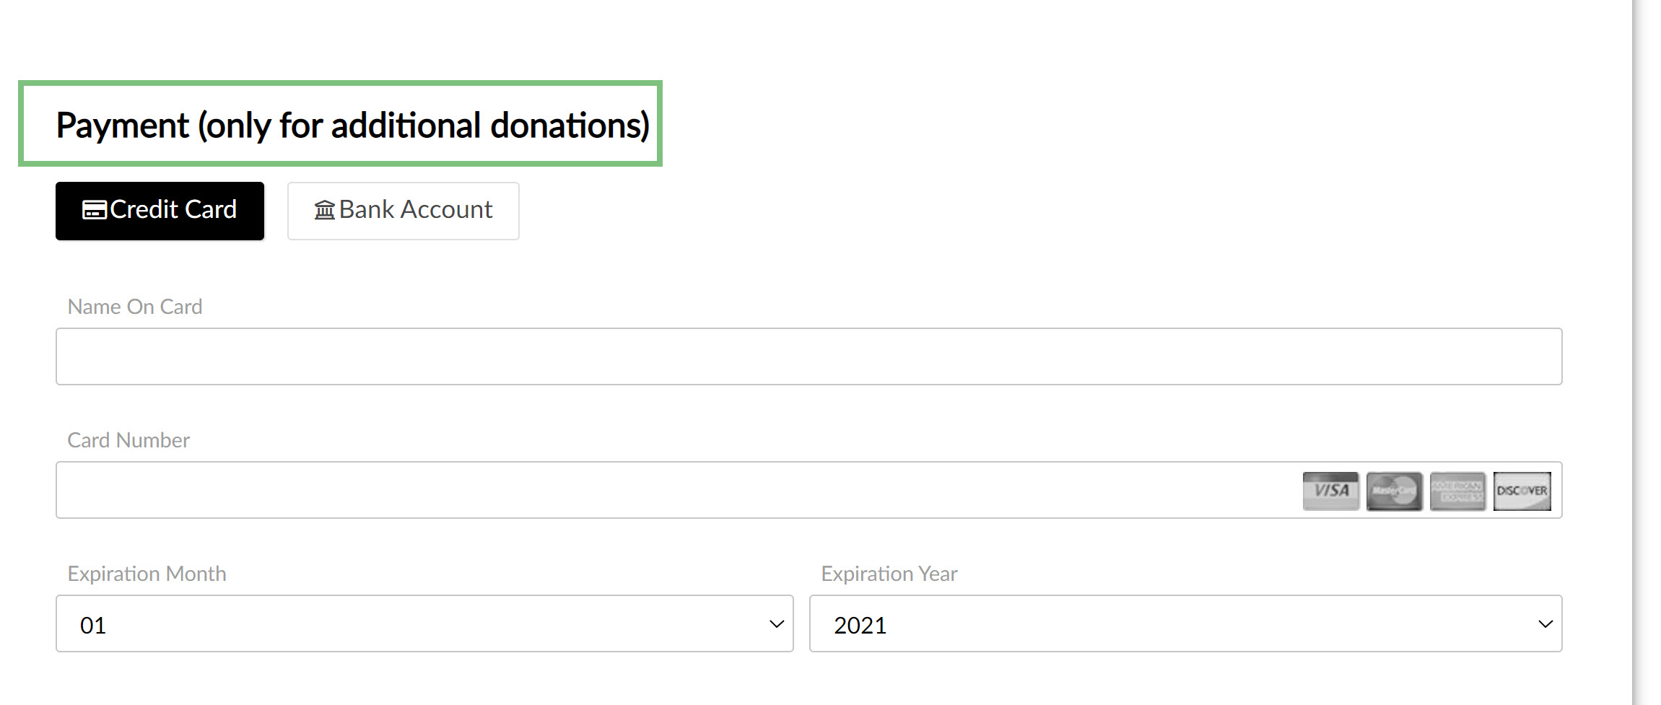Focus the Card Number input field

[x=808, y=490]
